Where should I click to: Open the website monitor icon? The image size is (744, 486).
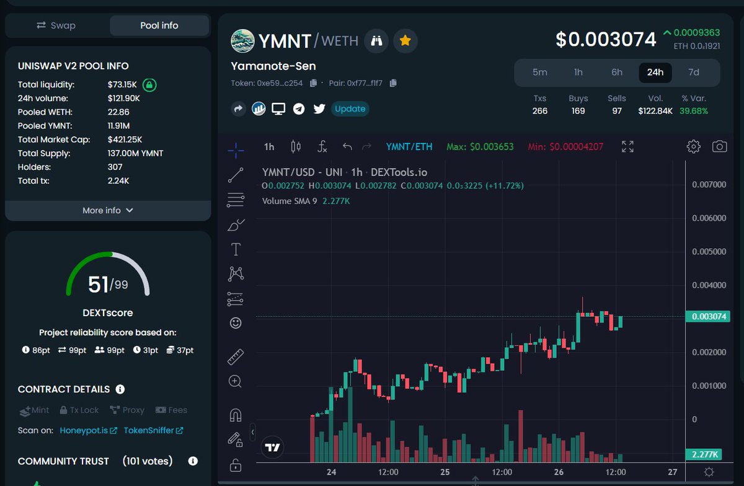point(278,108)
